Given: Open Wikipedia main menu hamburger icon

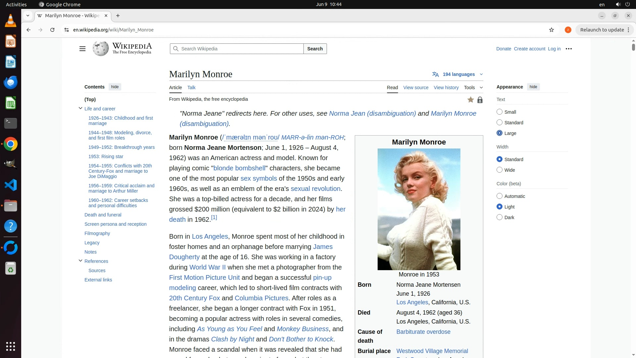Looking at the screenshot, I should (82, 49).
